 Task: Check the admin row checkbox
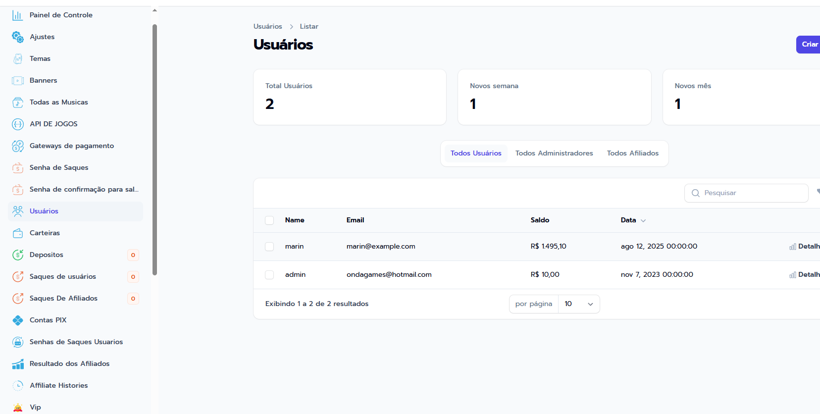tap(269, 275)
